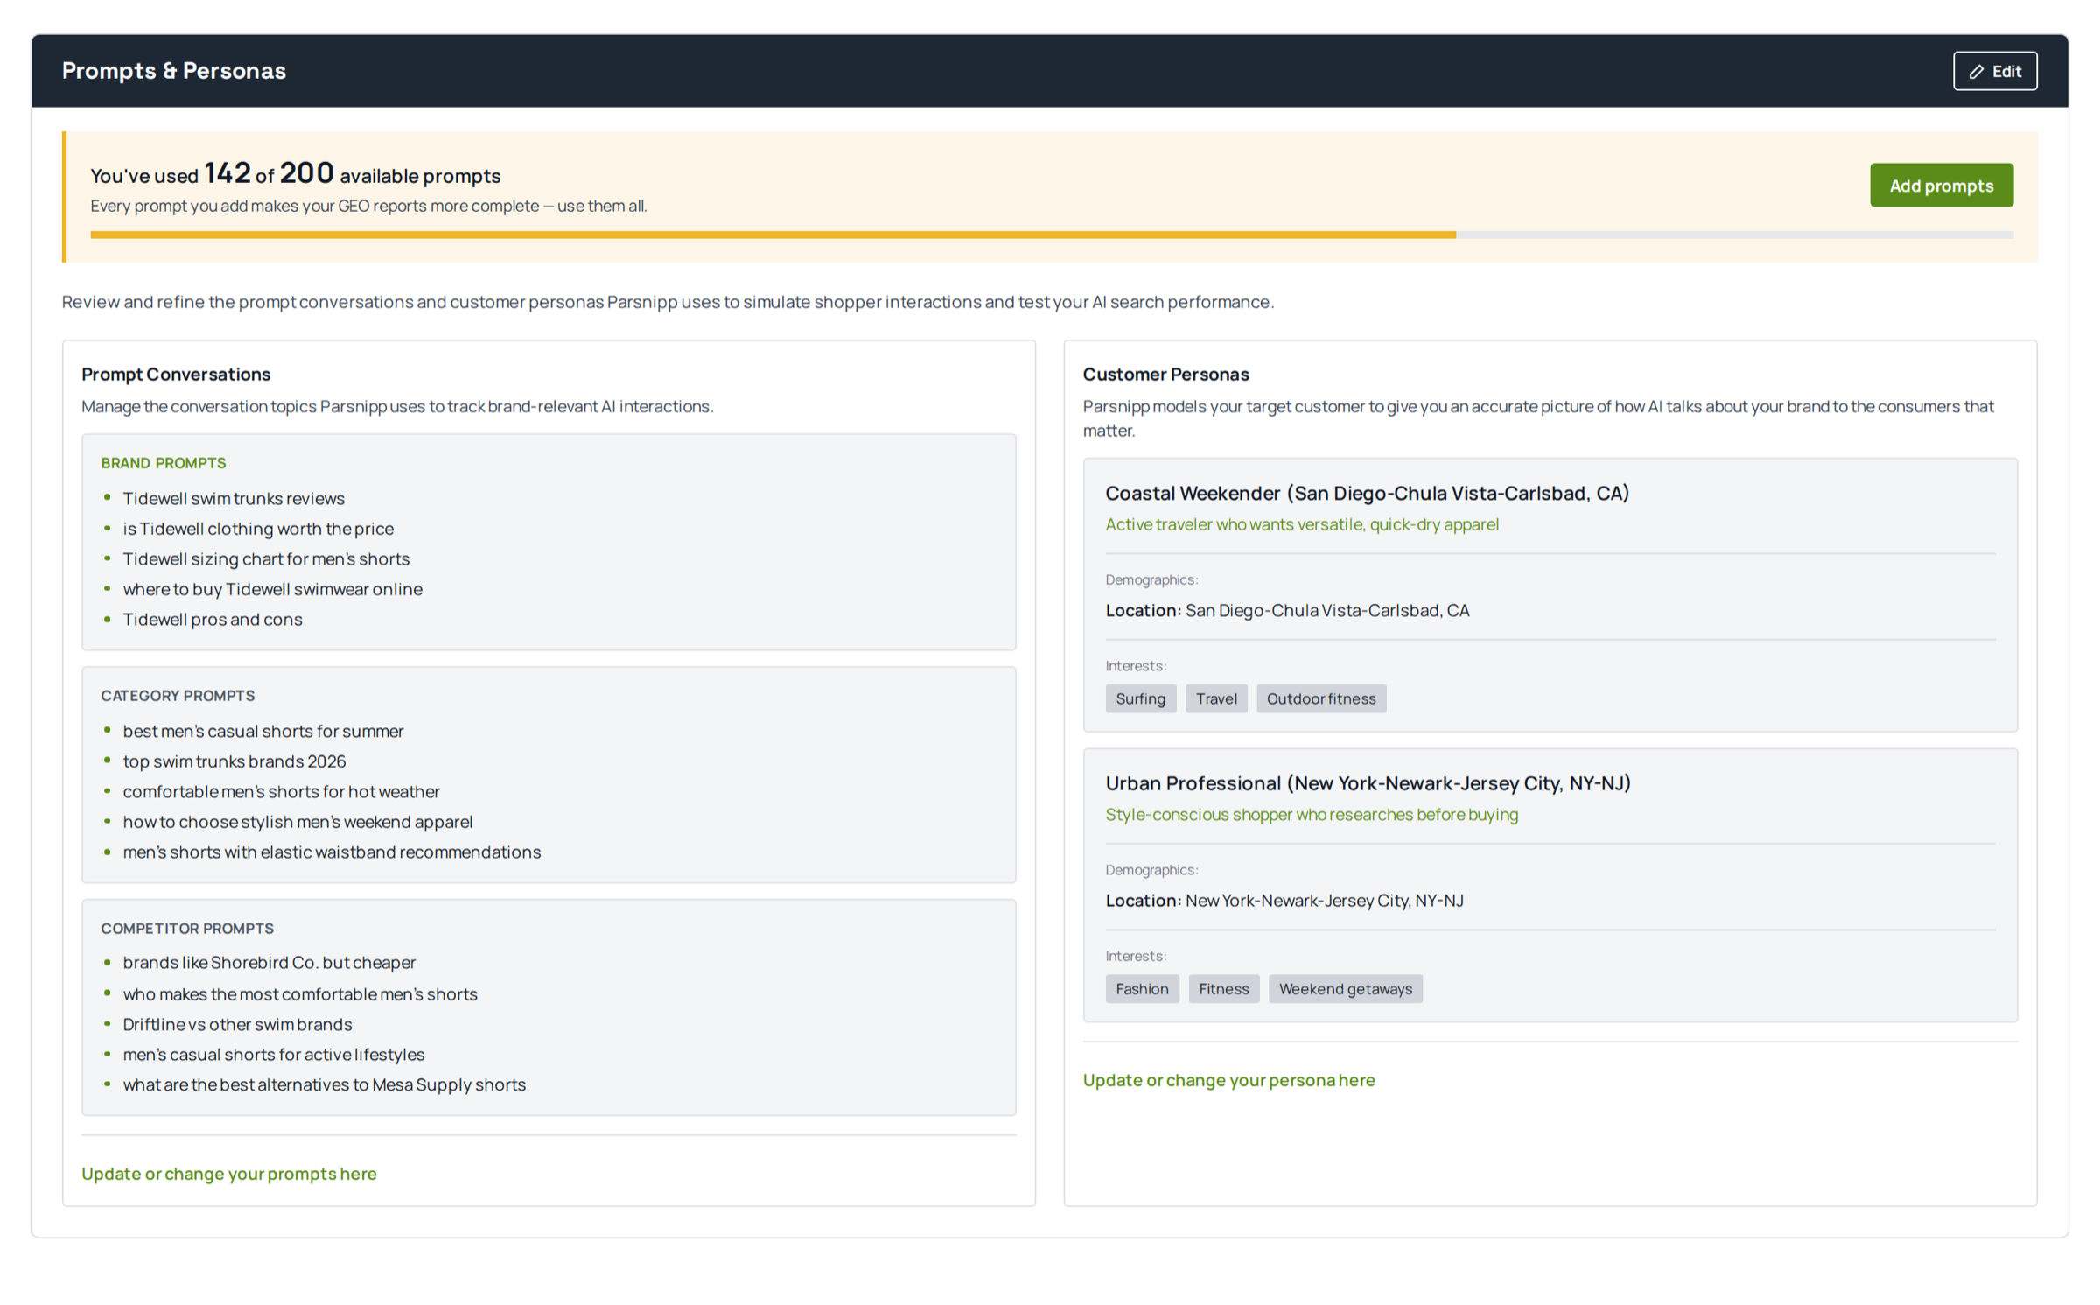
Task: Click 'top swim trunks brands 2026'
Action: (x=234, y=761)
